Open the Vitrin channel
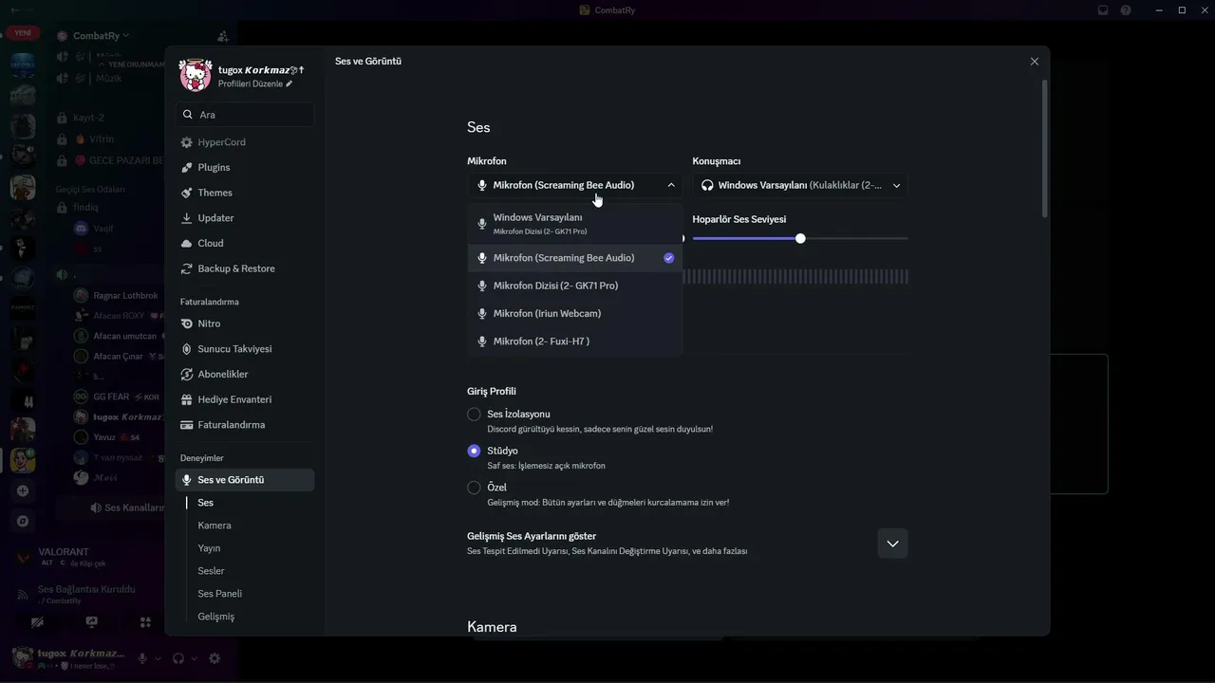1215x683 pixels. pyautogui.click(x=102, y=139)
